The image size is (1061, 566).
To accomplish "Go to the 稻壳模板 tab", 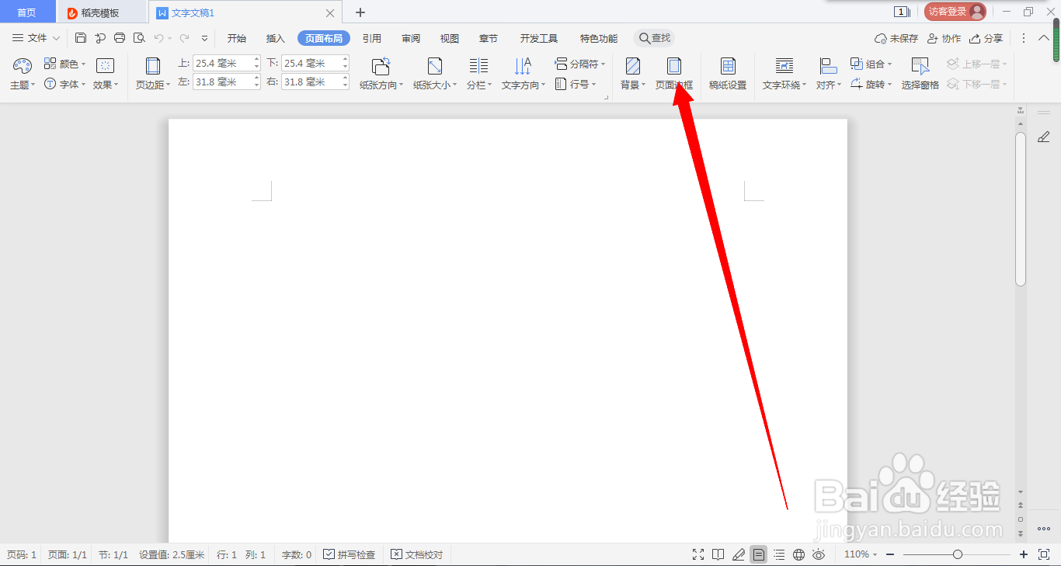I will (100, 12).
